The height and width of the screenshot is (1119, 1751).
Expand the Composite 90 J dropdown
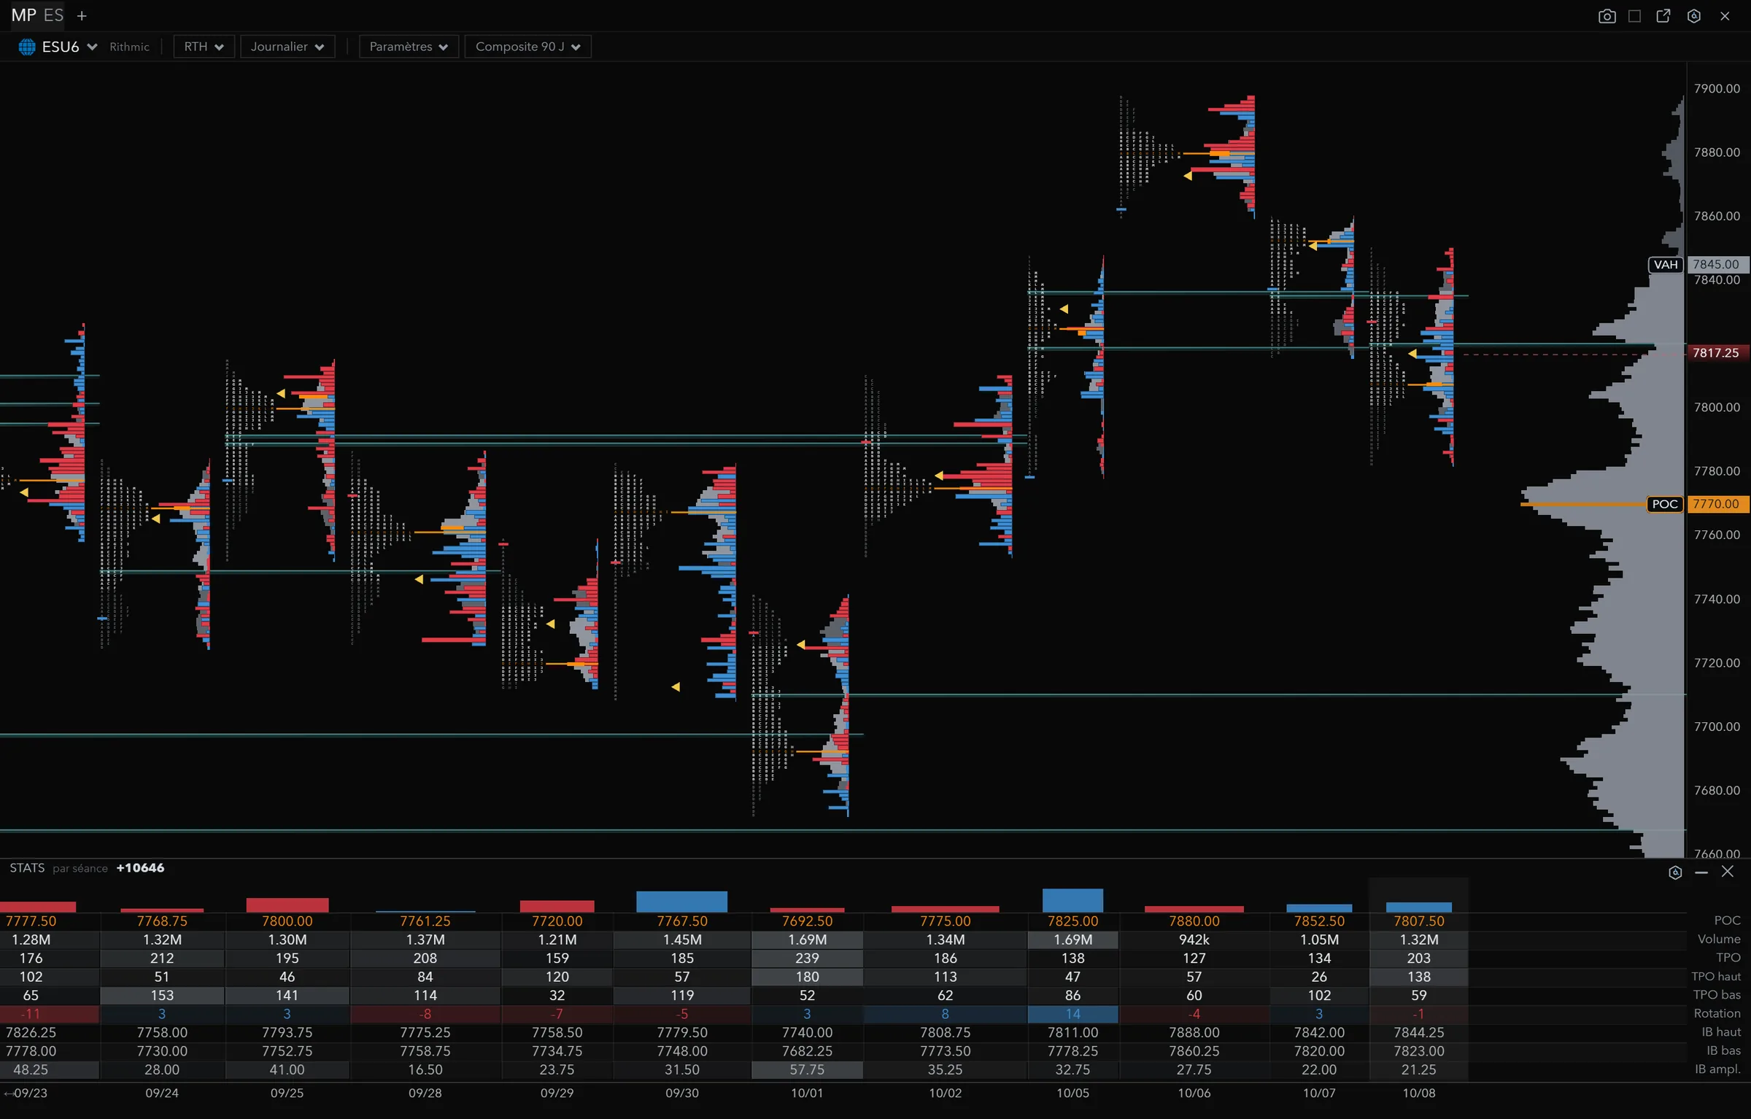click(x=527, y=47)
